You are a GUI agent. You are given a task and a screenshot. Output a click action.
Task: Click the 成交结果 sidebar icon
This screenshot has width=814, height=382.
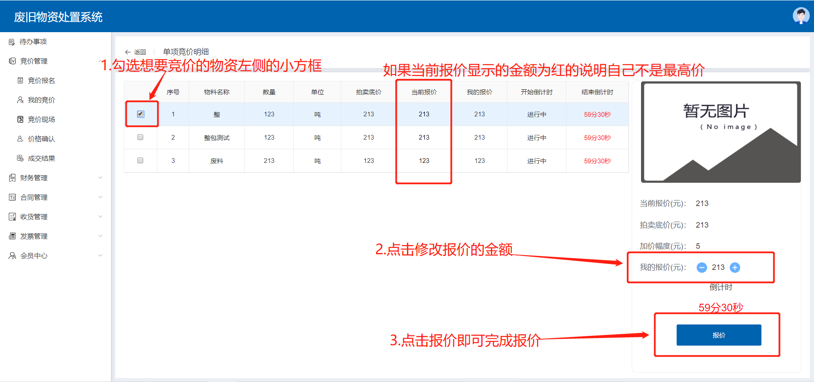20,158
